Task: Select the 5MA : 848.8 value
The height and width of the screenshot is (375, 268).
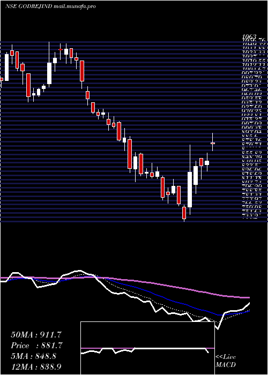Action: 33,356
